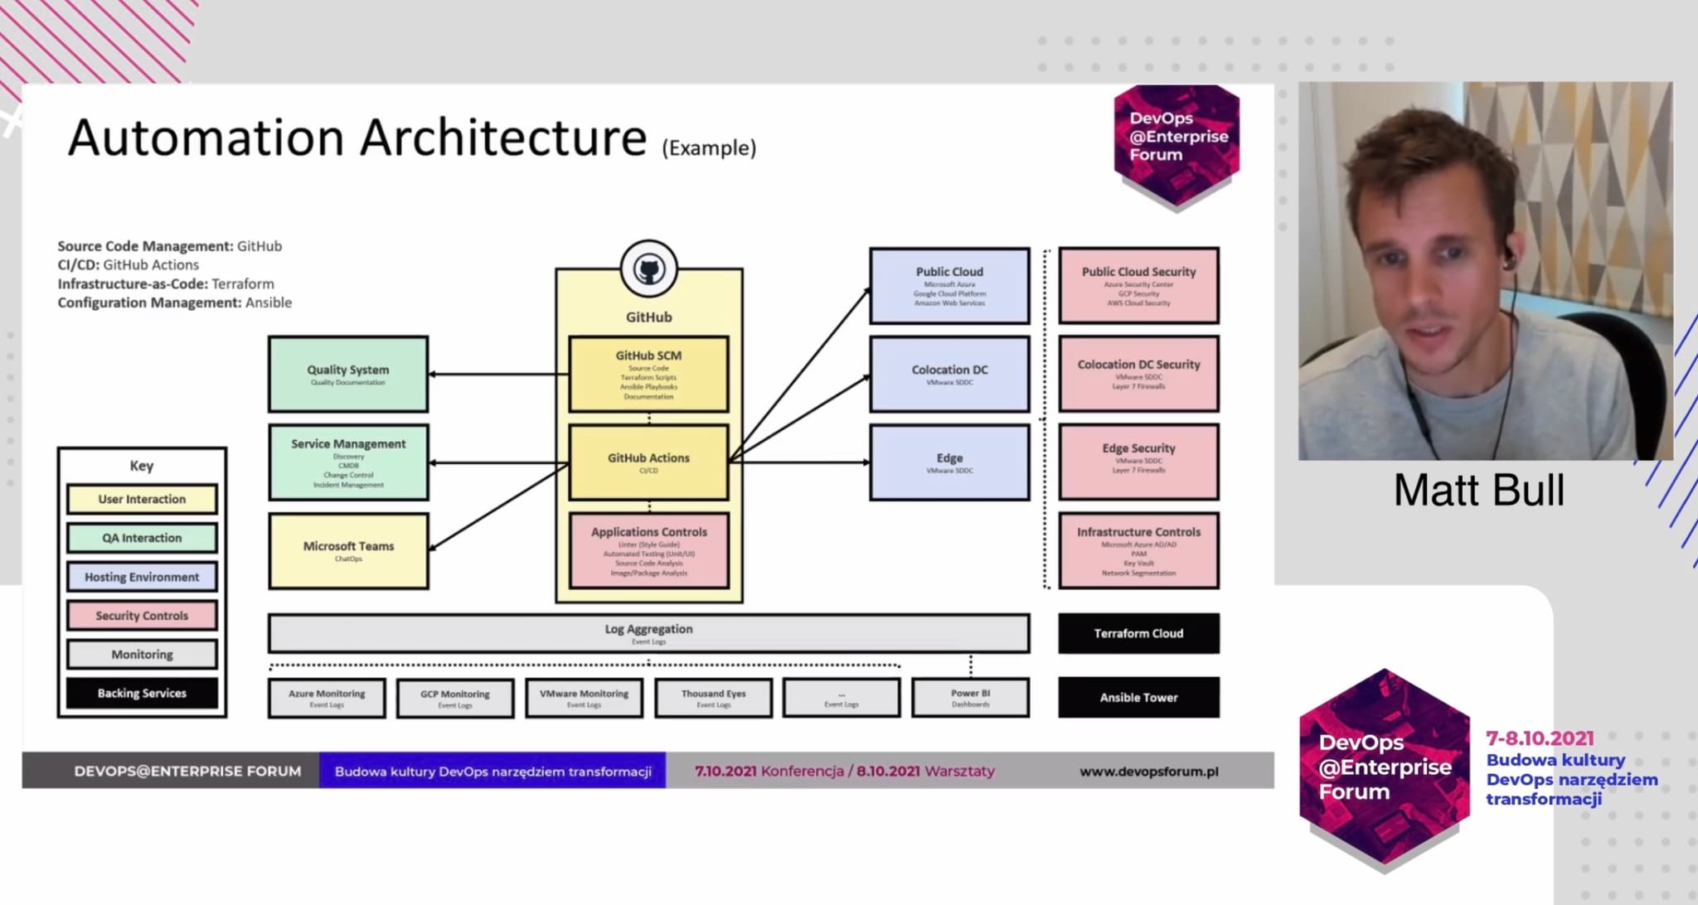
Task: Click the 'Log Aggregation' bar
Action: coord(648,633)
